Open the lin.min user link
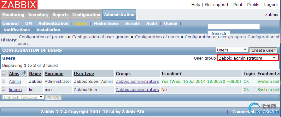 pos(15,89)
